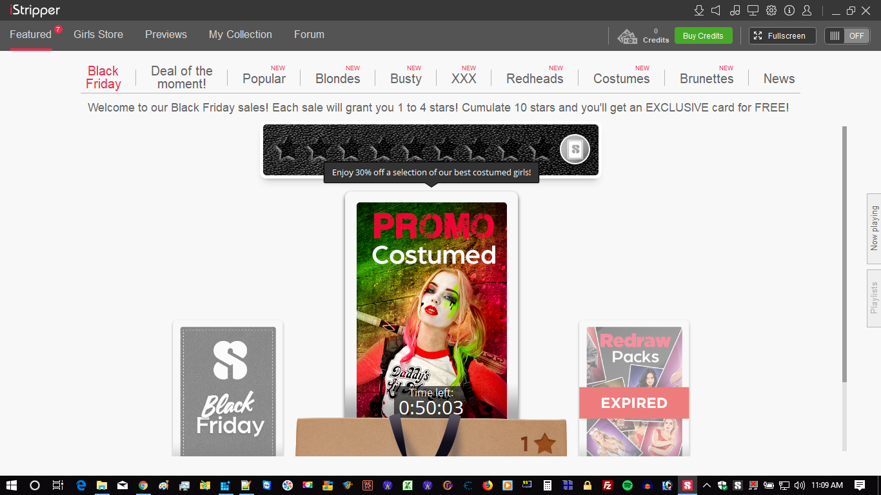Open the Featured tab

click(x=30, y=35)
